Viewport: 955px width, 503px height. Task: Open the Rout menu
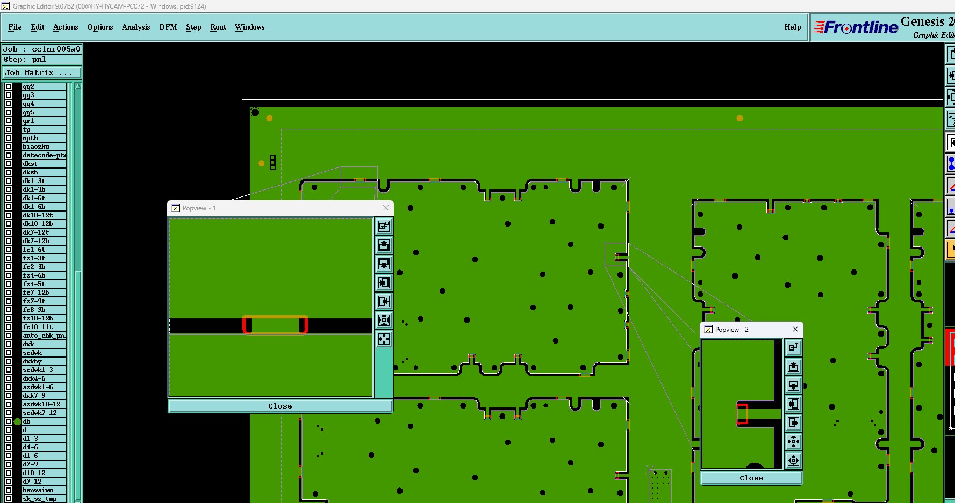click(218, 27)
